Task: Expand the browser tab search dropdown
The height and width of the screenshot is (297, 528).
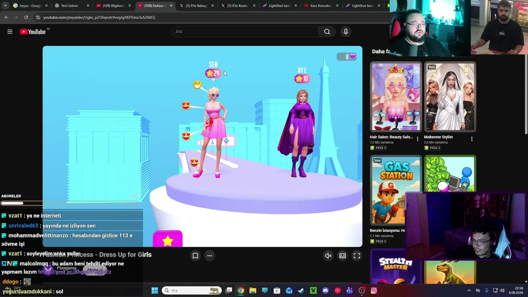Action: [5, 6]
